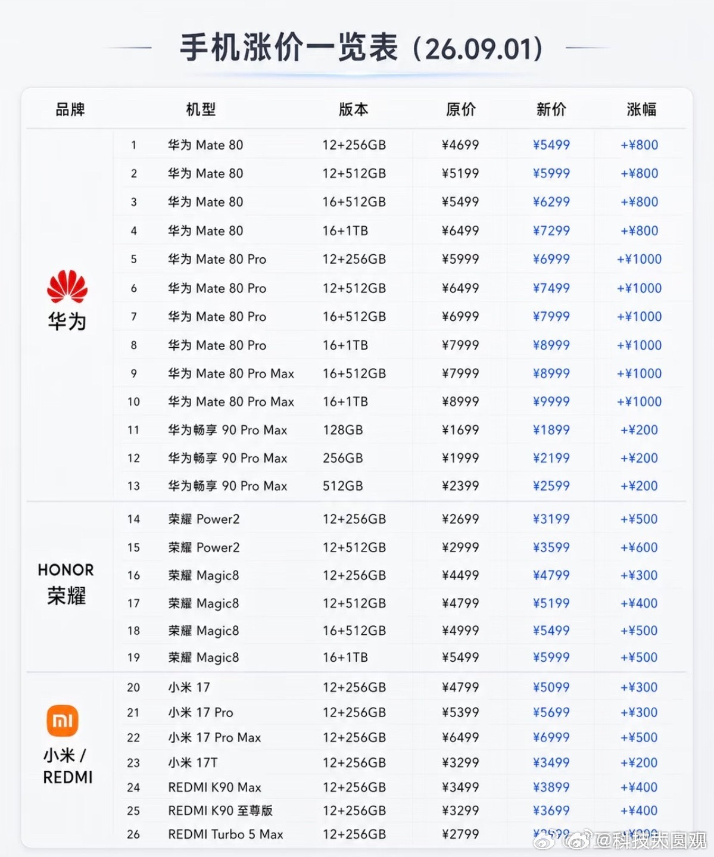The width and height of the screenshot is (714, 857).
Task: Click the 原价 column header
Action: pos(461,110)
